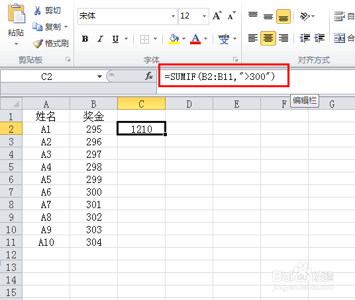Expand the font name dropdown list
Viewport: 355px width, 300px height.
(174, 17)
